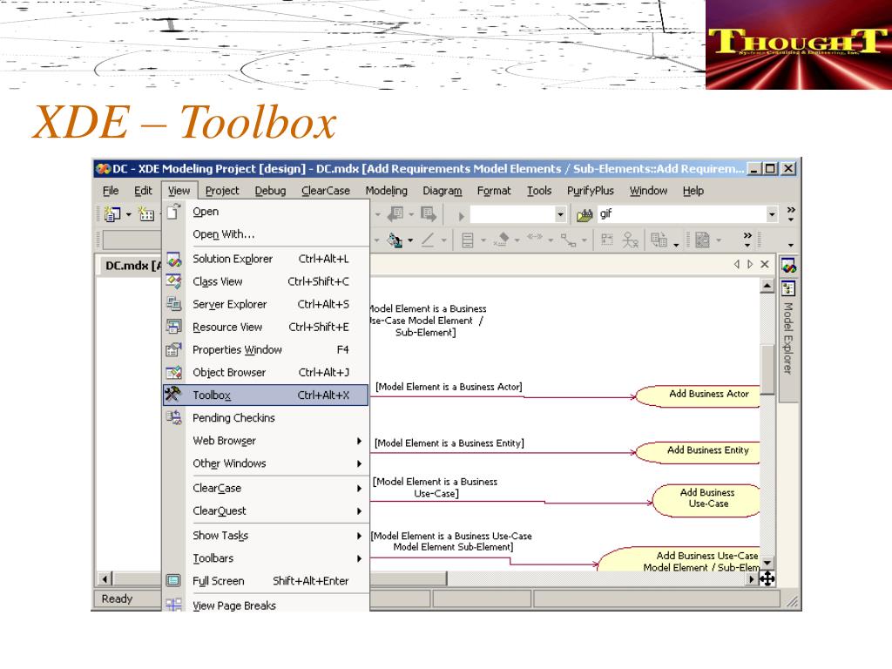Open the Model Explorer side tab
Viewport: 892px width, 669px height.
click(x=787, y=338)
